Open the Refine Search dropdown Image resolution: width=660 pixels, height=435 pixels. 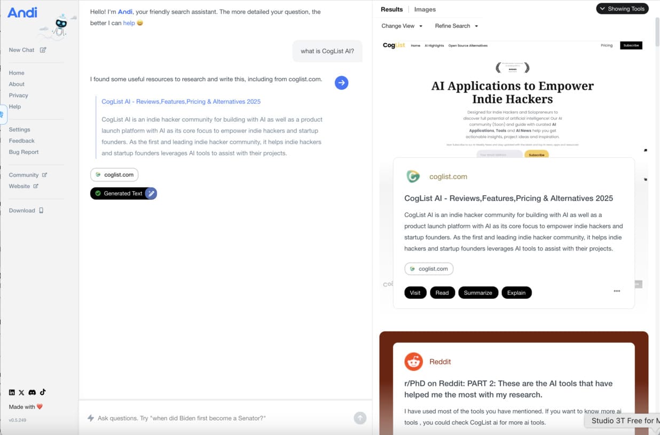(457, 26)
